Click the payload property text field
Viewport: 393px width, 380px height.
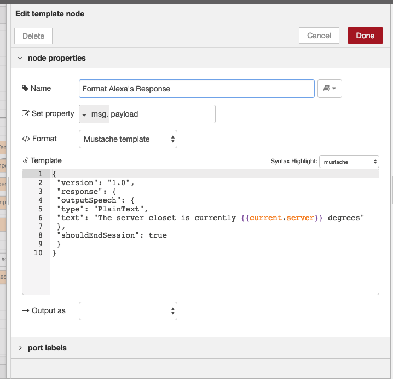[x=162, y=114]
